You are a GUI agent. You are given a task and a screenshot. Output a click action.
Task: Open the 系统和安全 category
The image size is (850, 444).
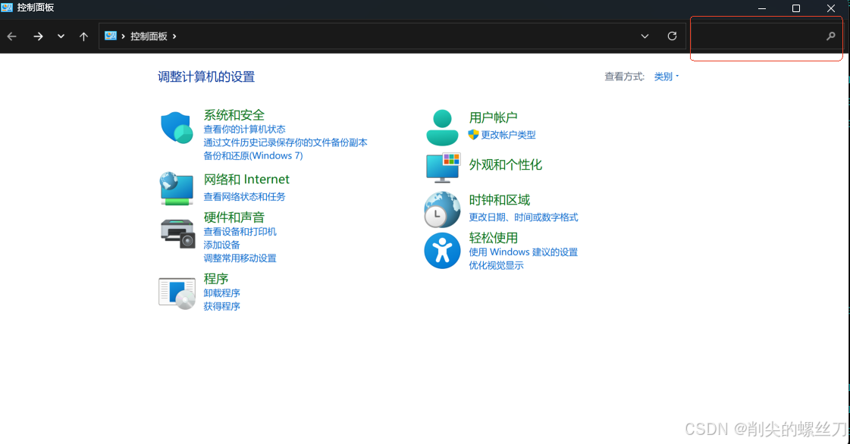234,115
